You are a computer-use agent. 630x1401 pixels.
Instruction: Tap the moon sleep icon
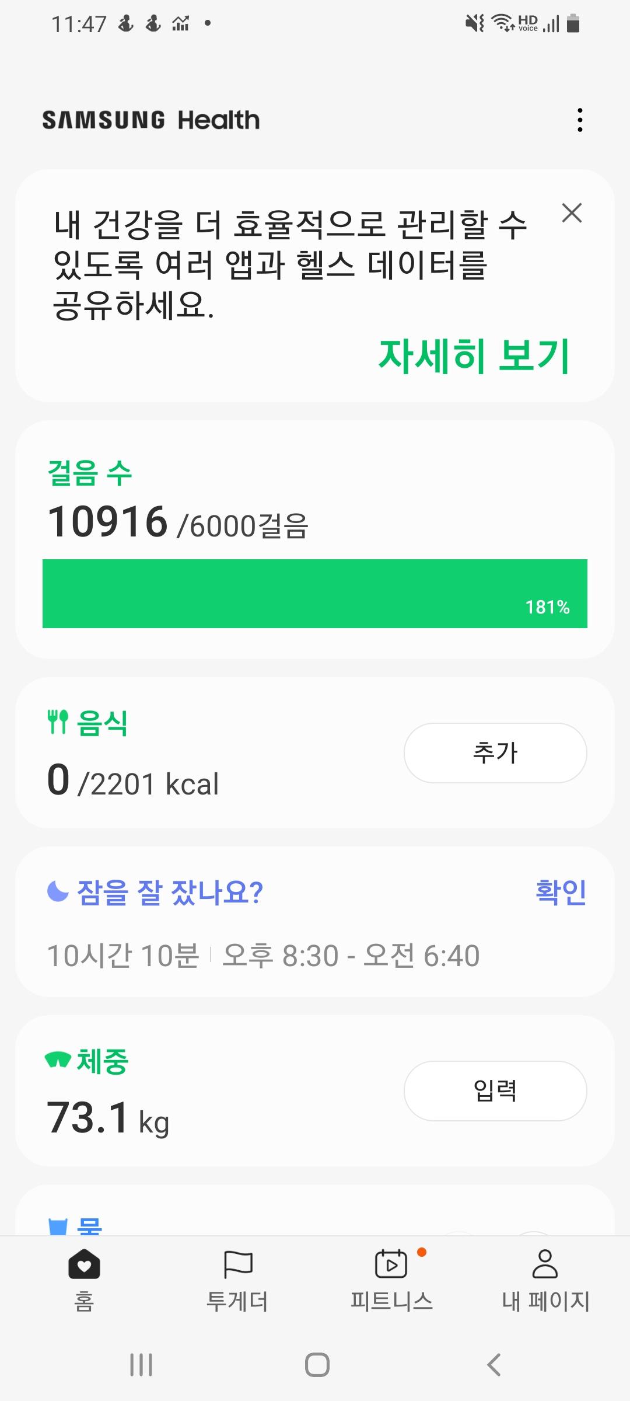click(58, 891)
